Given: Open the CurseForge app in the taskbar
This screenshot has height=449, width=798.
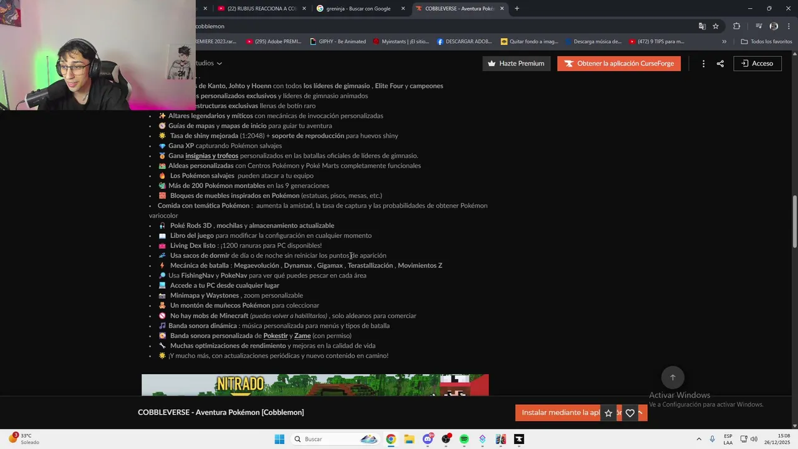Looking at the screenshot, I should point(519,439).
